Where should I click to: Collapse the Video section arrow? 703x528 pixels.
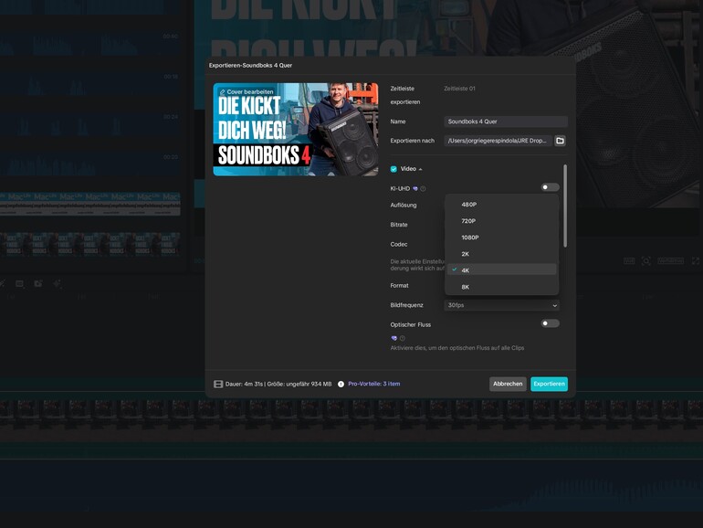click(x=420, y=169)
